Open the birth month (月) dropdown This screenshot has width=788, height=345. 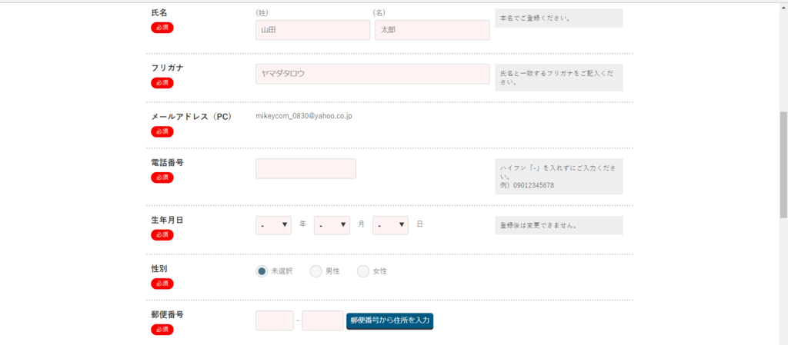point(332,225)
